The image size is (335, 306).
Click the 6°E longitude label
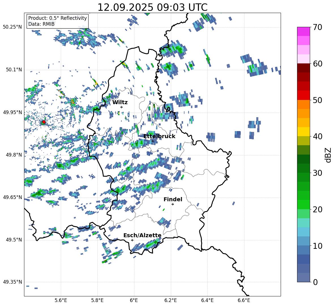(134, 300)
